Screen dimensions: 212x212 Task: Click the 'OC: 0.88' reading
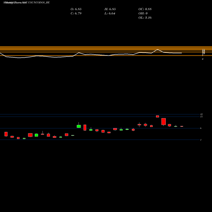pos(145,9)
